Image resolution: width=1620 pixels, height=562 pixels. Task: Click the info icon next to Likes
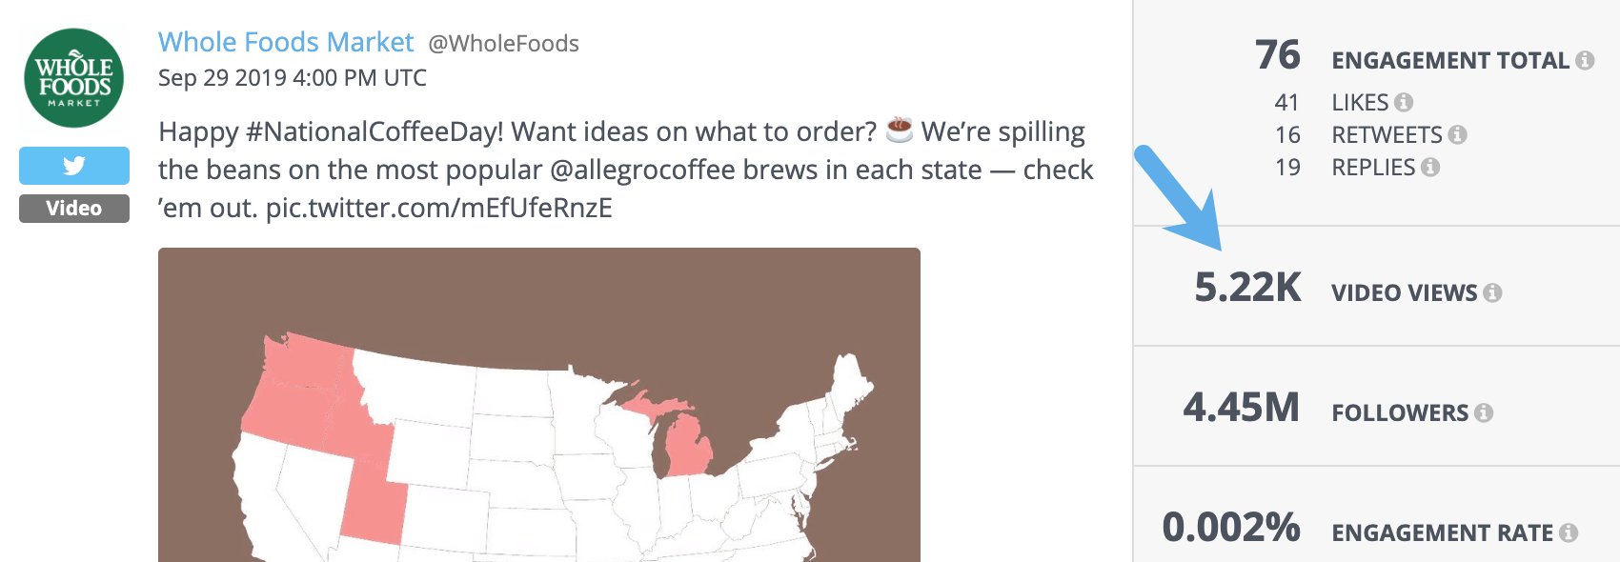[1404, 102]
